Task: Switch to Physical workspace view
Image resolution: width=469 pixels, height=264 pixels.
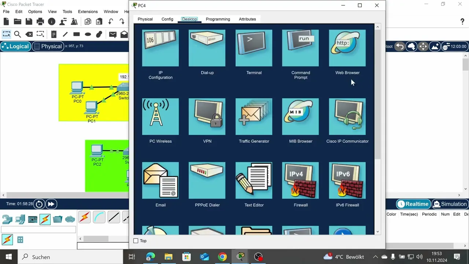Action: point(48,46)
